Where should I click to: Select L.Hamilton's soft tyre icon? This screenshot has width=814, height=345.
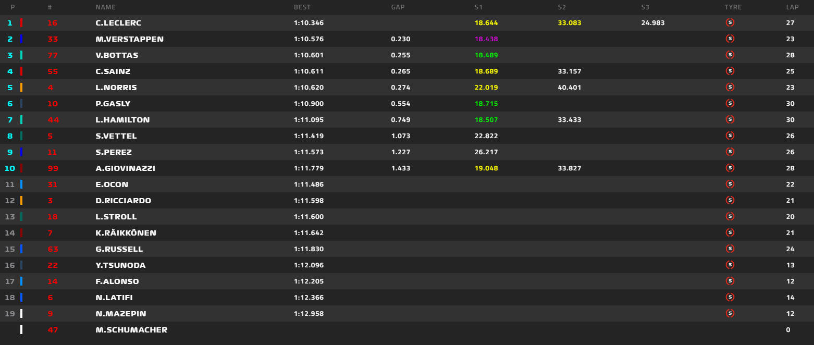(730, 120)
